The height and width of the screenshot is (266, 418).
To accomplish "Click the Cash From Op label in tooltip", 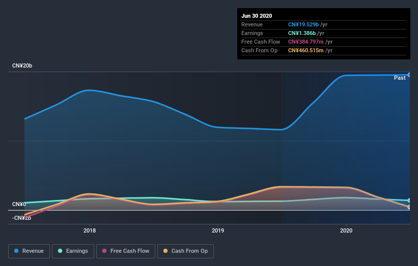I will pos(259,50).
